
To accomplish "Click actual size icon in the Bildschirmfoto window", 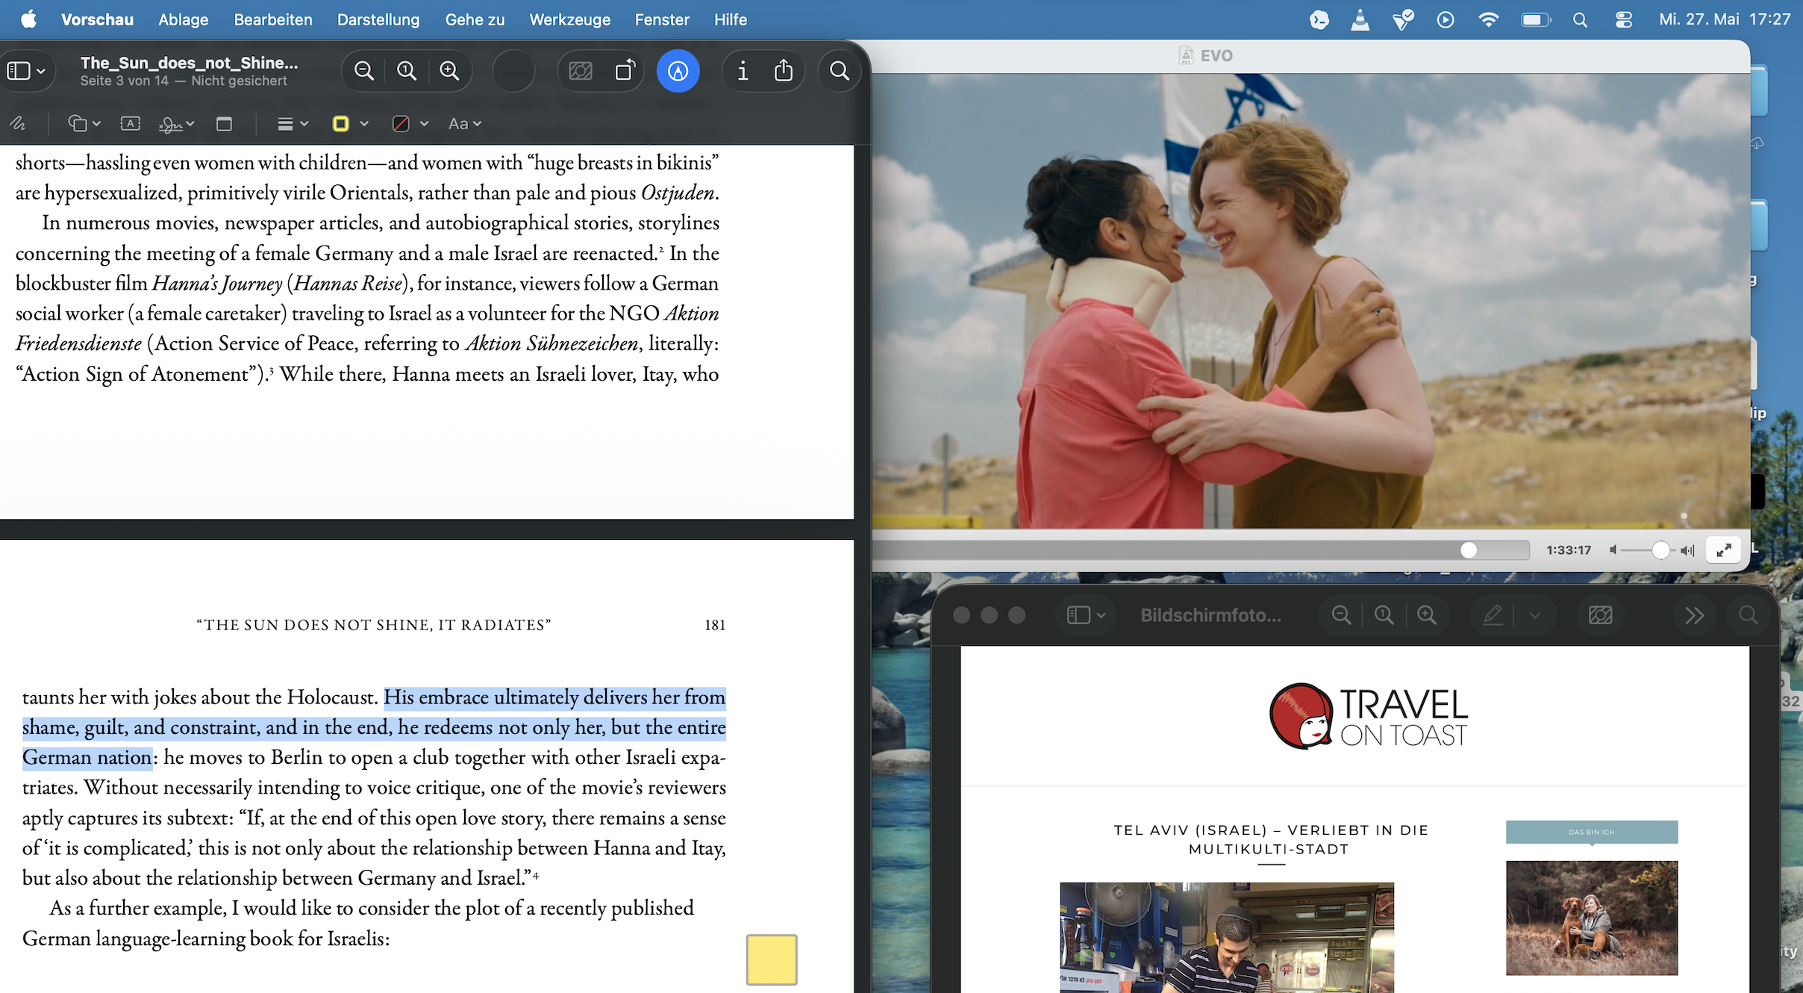I will [x=1384, y=615].
